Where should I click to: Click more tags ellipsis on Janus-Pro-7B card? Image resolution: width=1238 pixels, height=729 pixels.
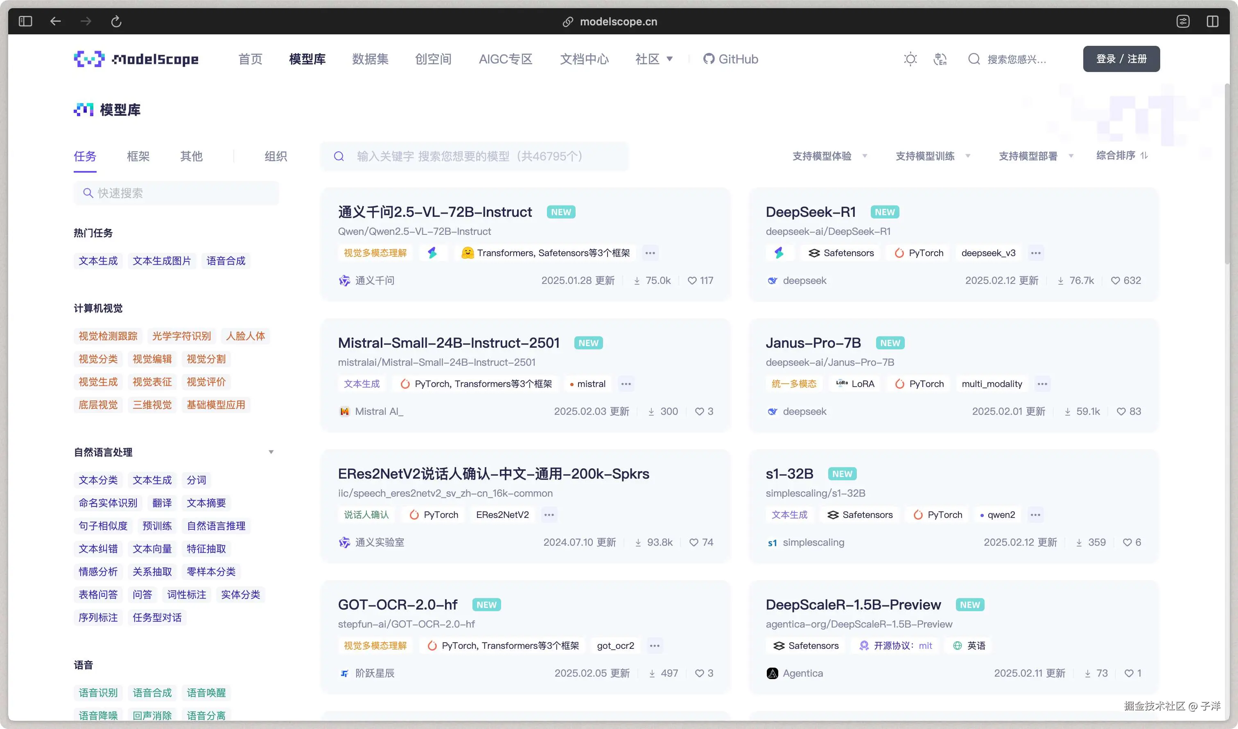[x=1042, y=384]
